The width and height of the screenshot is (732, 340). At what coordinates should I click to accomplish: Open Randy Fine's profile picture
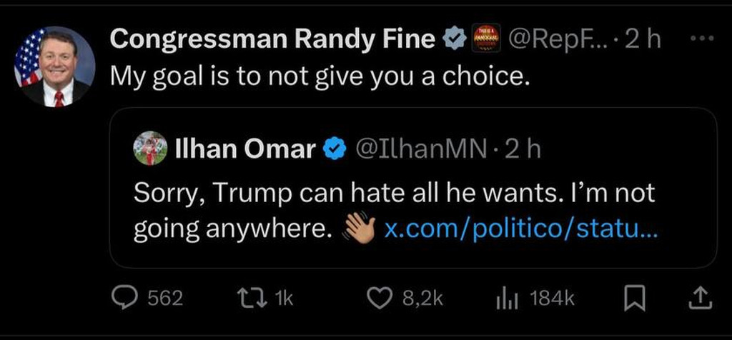[54, 66]
